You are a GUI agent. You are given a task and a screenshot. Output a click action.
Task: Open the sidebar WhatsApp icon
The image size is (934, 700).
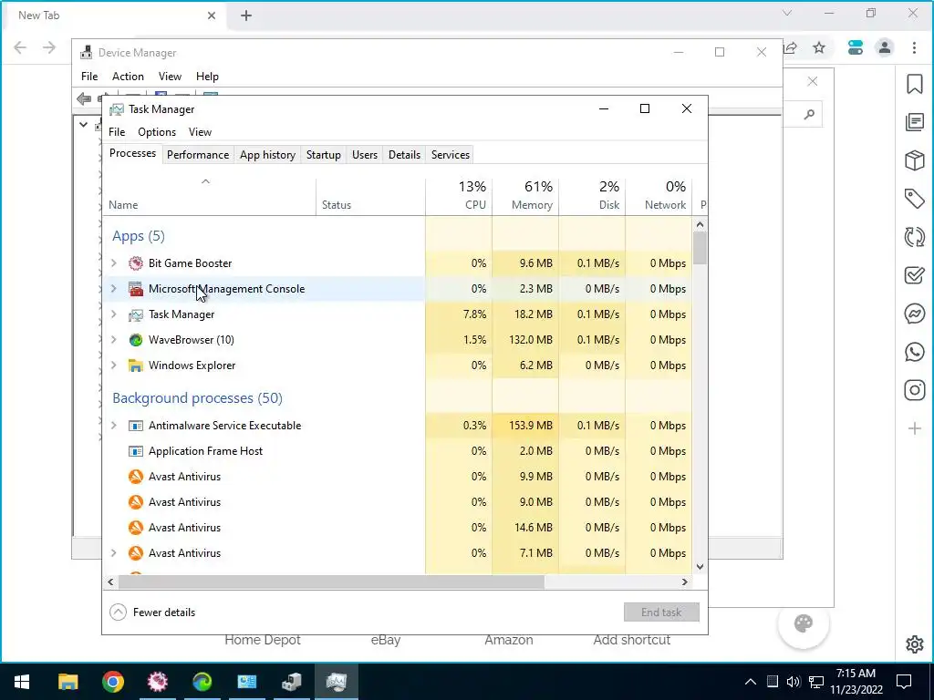point(914,352)
